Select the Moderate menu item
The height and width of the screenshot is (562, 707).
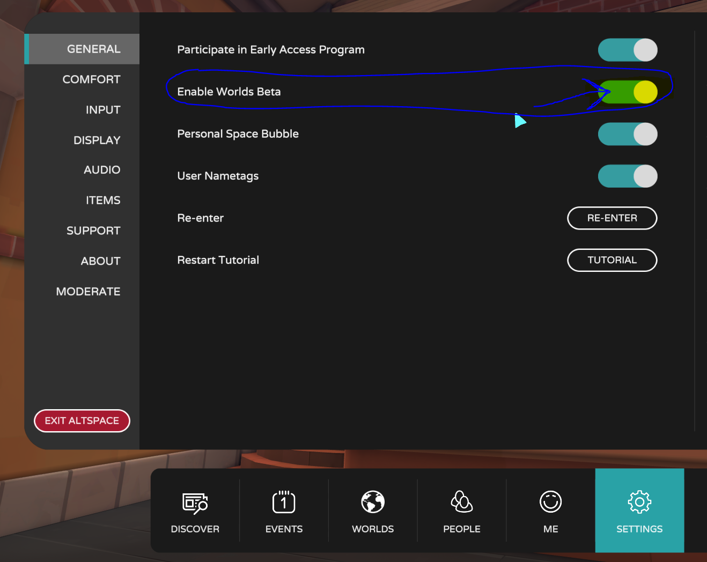[88, 292]
